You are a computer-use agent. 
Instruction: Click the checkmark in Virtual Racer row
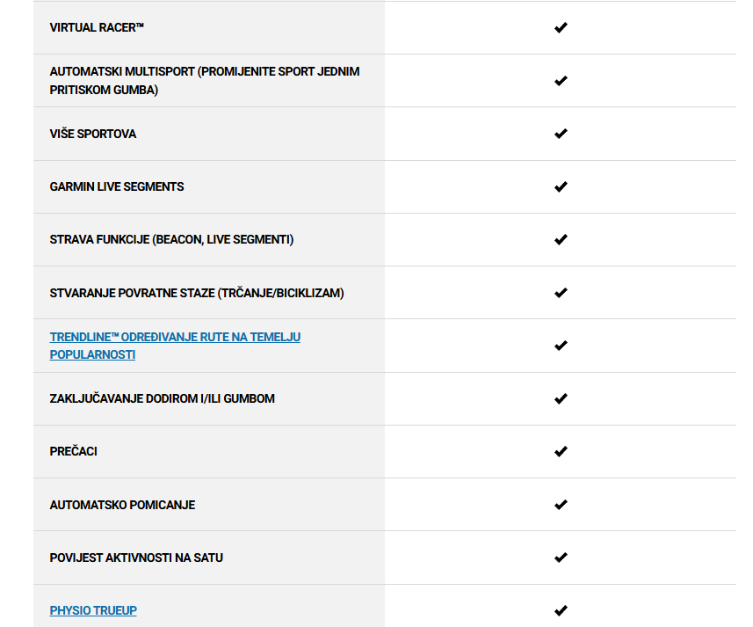tap(561, 28)
